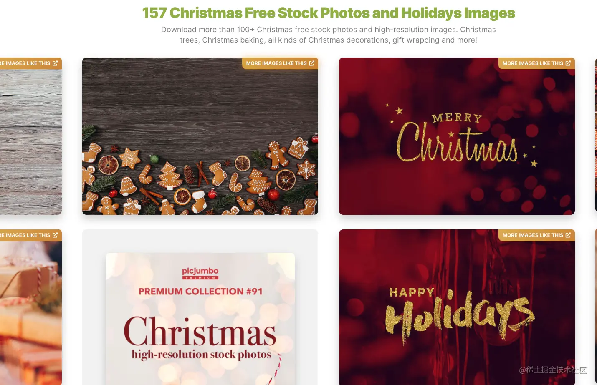Click external-link icon on Happy Holidays image
Image resolution: width=597 pixels, height=385 pixels.
(568, 235)
